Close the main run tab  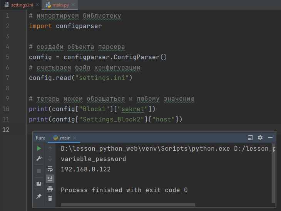coord(75,138)
